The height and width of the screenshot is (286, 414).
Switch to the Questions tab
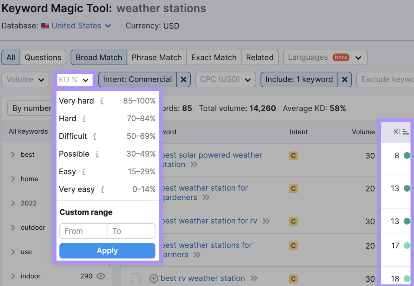click(43, 57)
